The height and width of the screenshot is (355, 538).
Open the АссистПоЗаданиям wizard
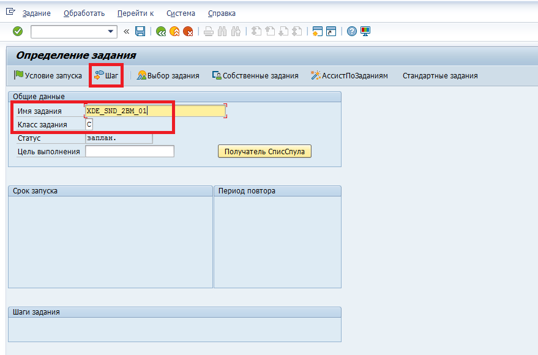click(349, 76)
